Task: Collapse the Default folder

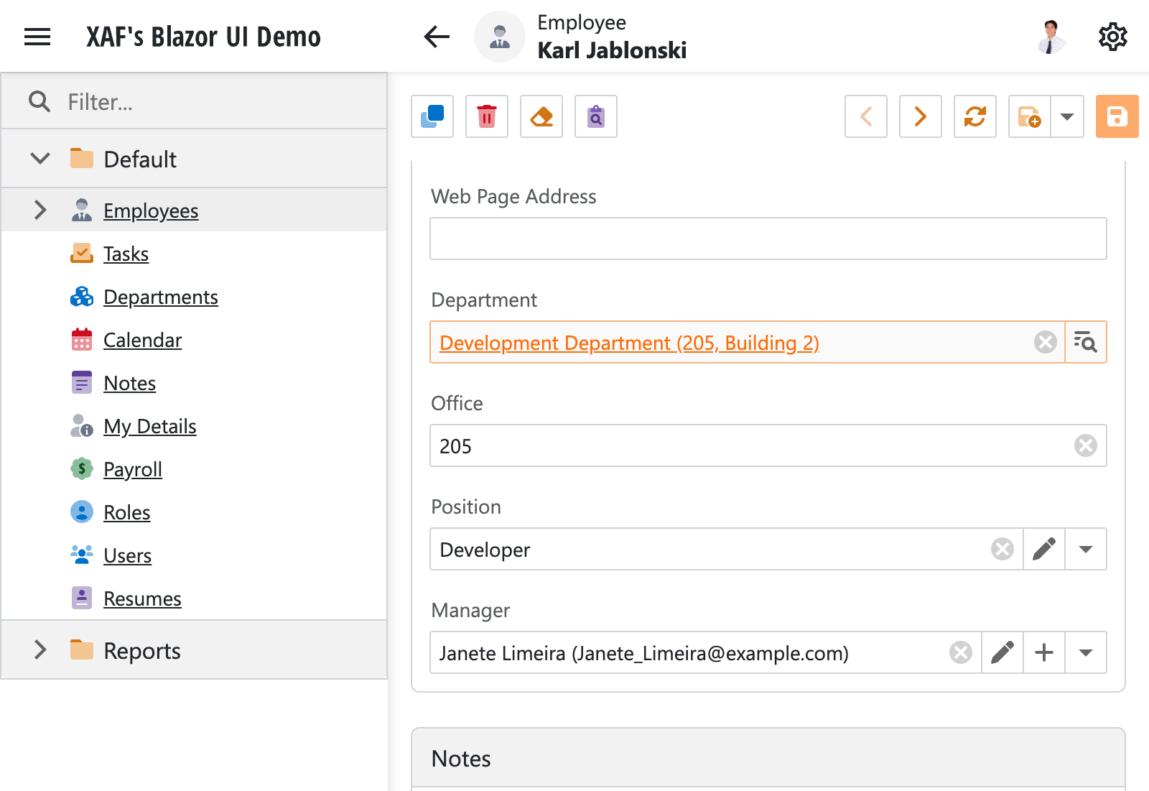Action: pos(40,159)
